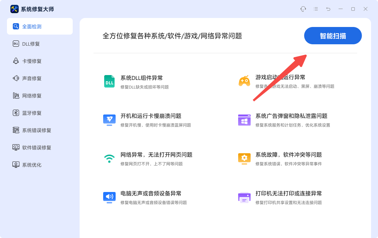378x238 pixels.
Task: Switch to DLL修复 sidebar tab
Action: [31, 44]
